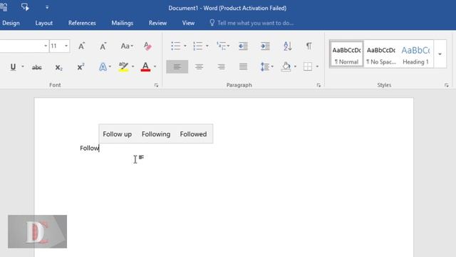Open the Change Case Aa dropdown
This screenshot has width=456, height=257.
coord(127,46)
